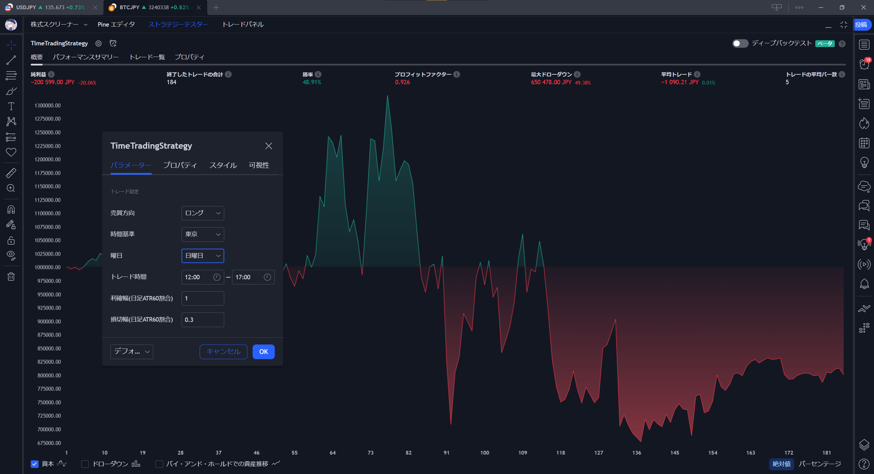Click the 利確幅 input field
874x474 pixels.
(x=202, y=298)
